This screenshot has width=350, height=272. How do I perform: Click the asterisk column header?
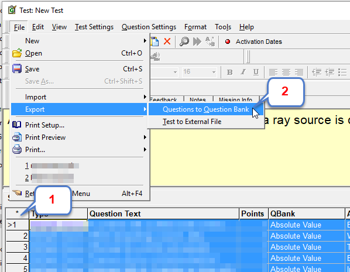click(x=18, y=214)
